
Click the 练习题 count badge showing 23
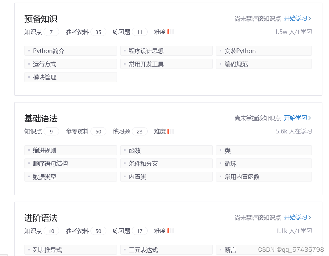coord(139,131)
